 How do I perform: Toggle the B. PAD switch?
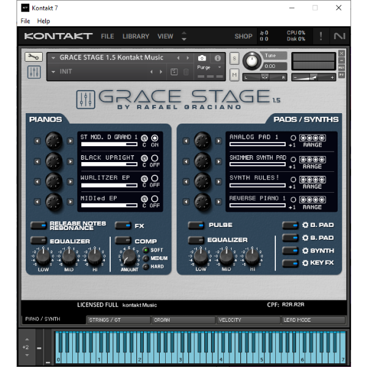290,225
